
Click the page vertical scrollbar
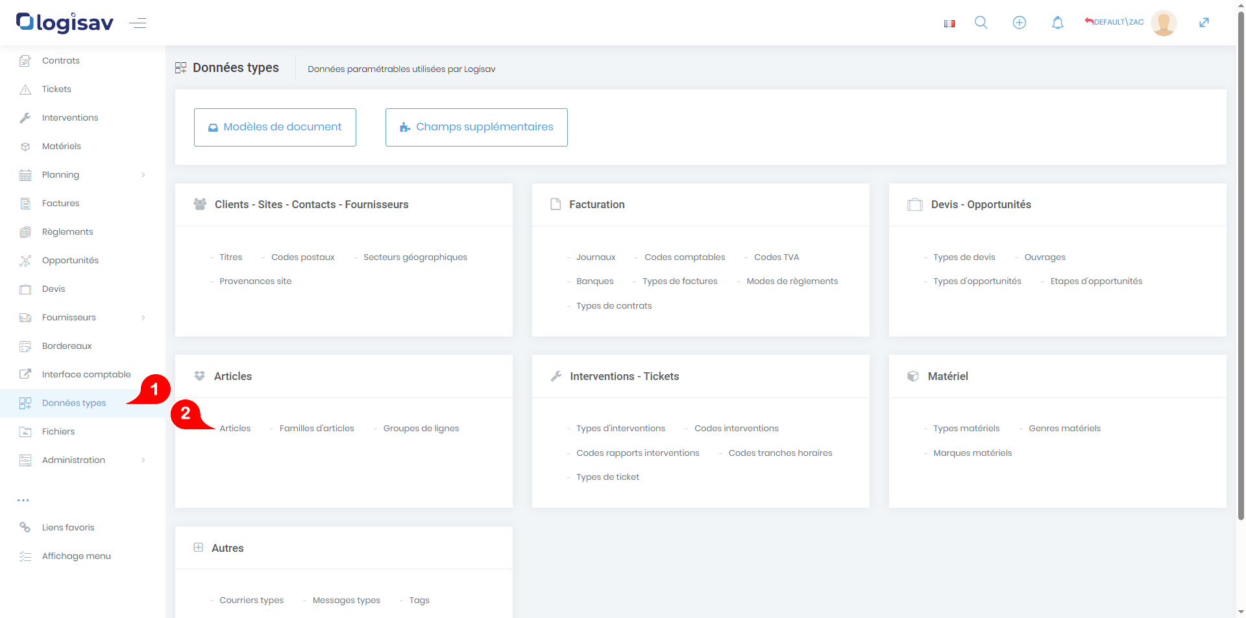(1241, 259)
